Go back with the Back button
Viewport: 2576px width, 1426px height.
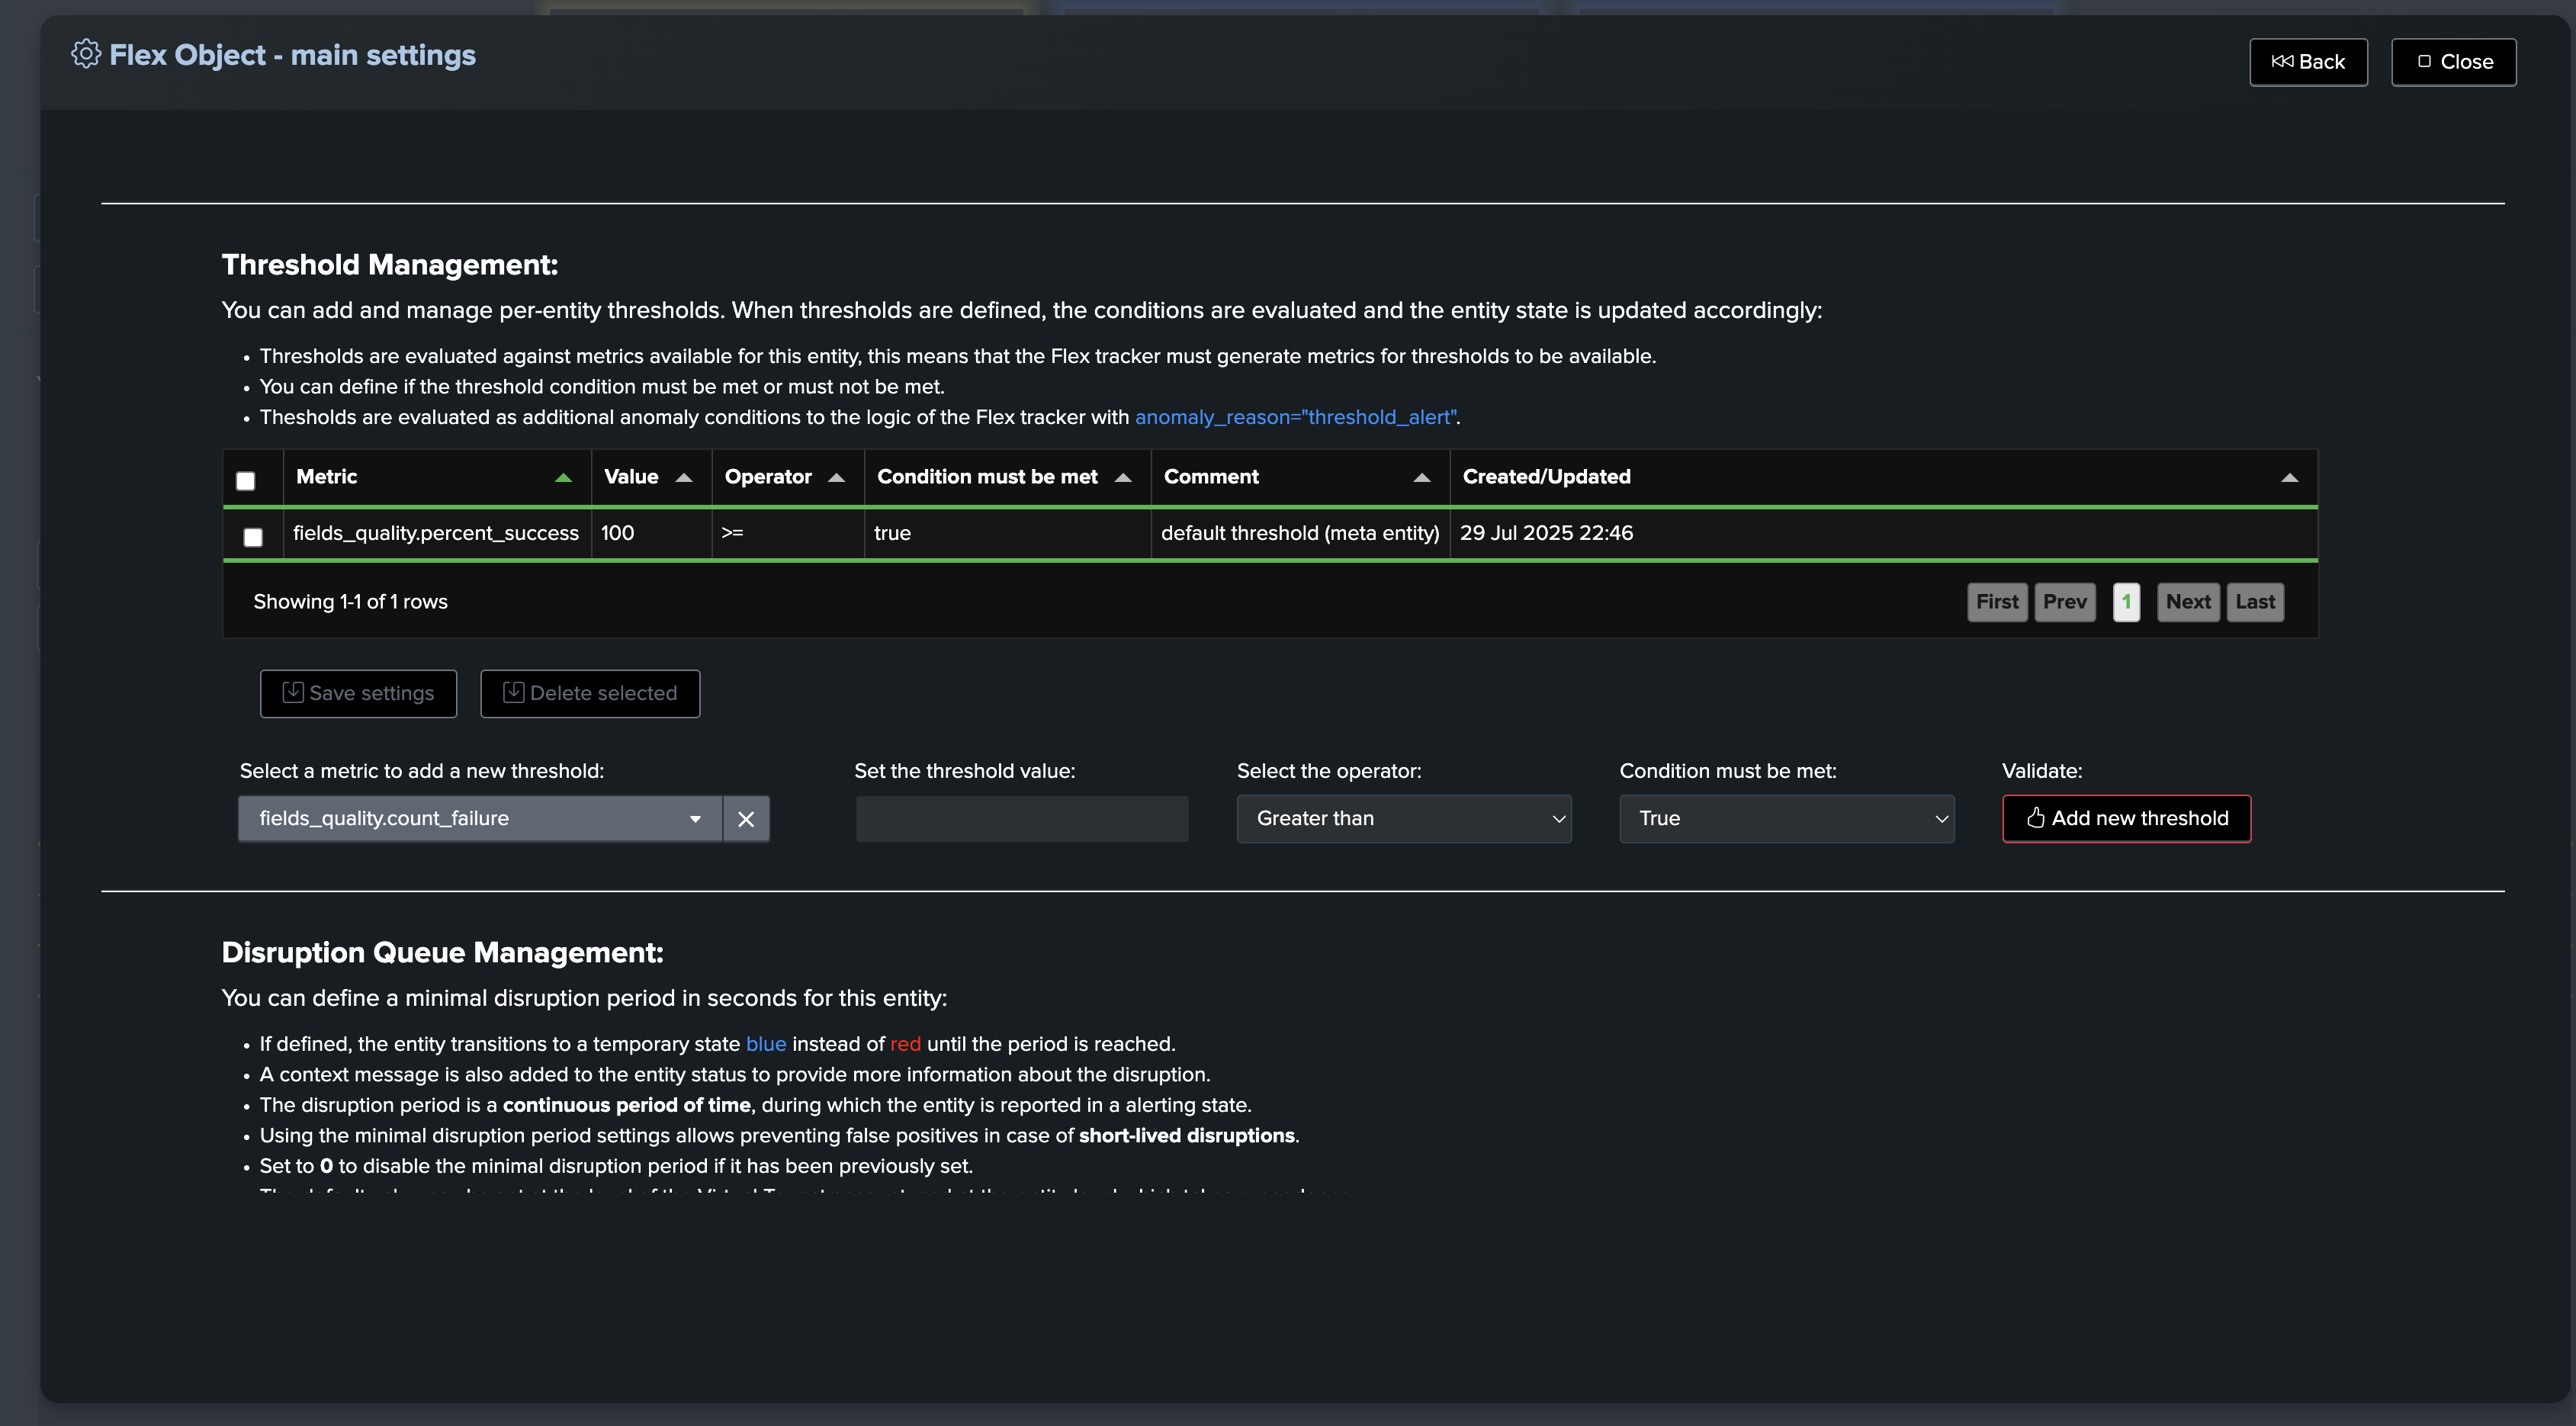point(2308,62)
